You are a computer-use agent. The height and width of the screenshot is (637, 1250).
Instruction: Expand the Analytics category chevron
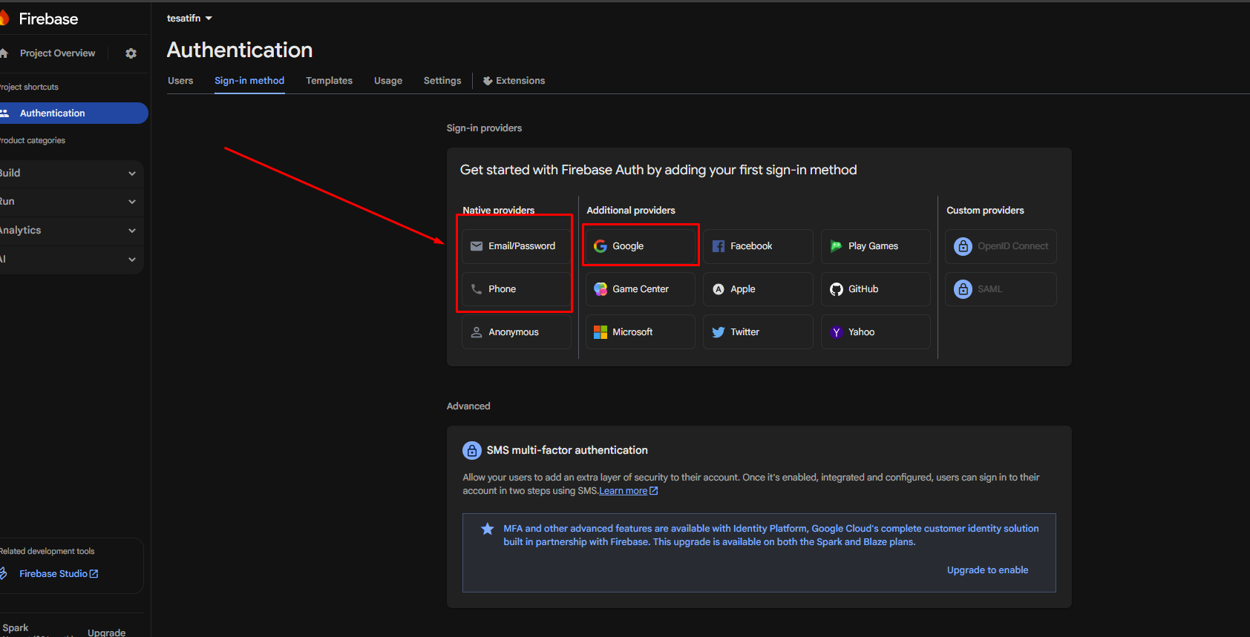point(132,231)
